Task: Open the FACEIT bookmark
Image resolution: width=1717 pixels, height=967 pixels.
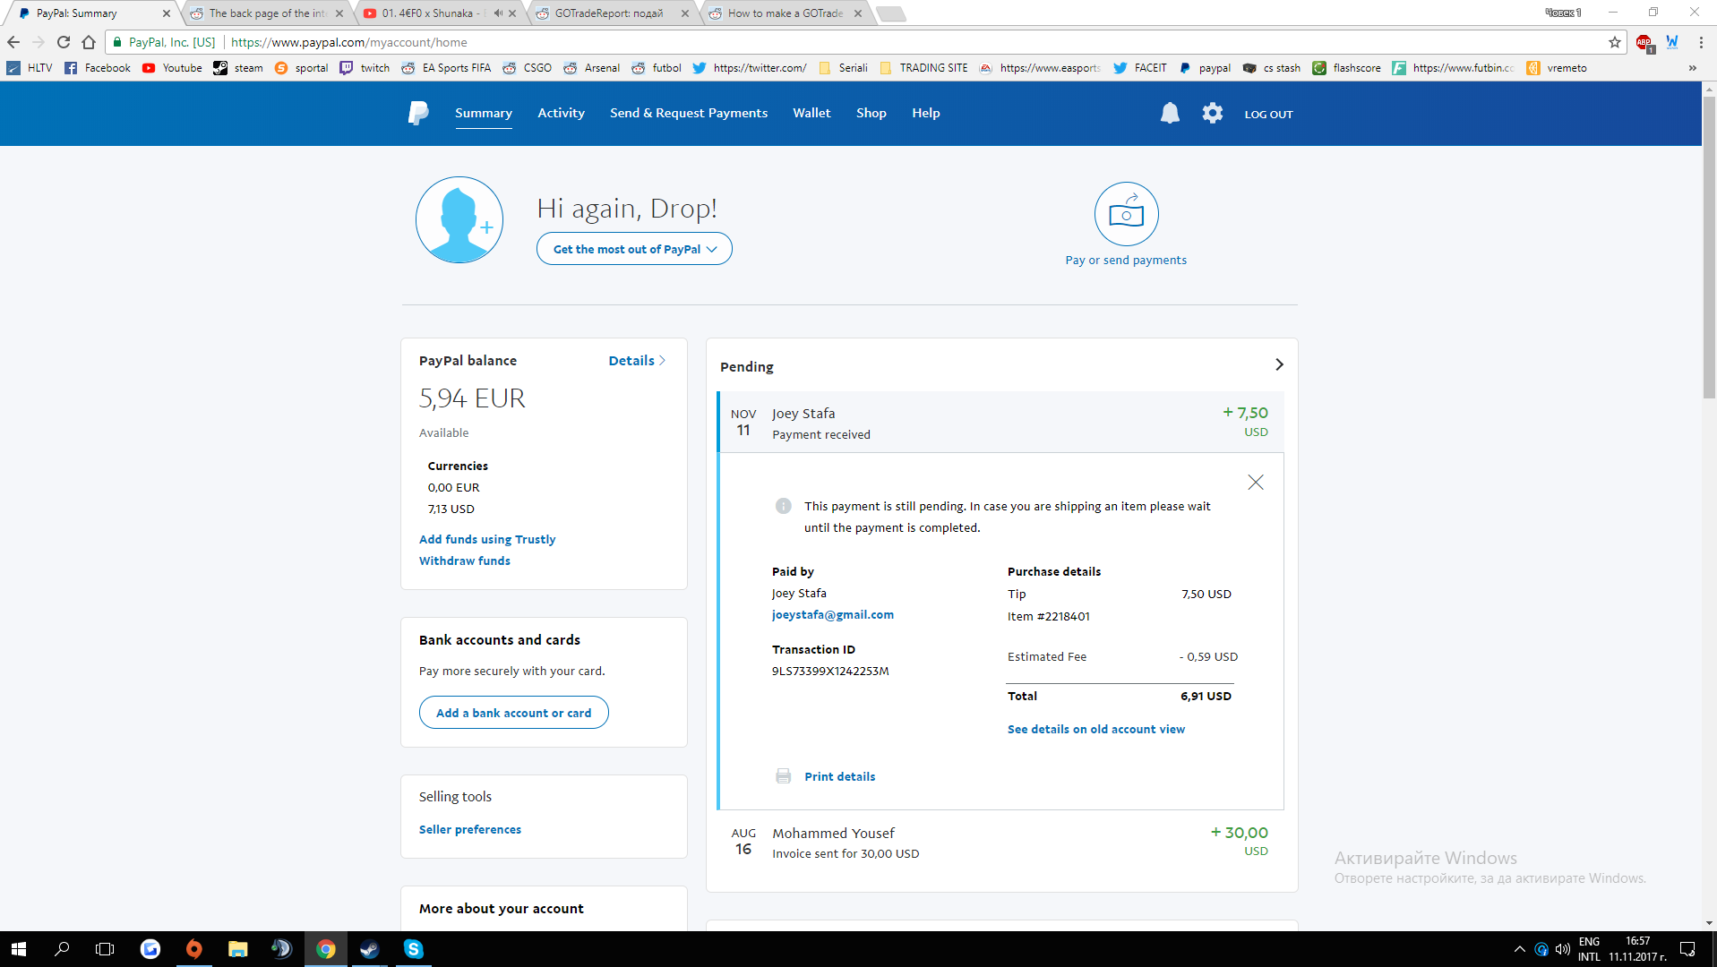Action: point(1140,68)
